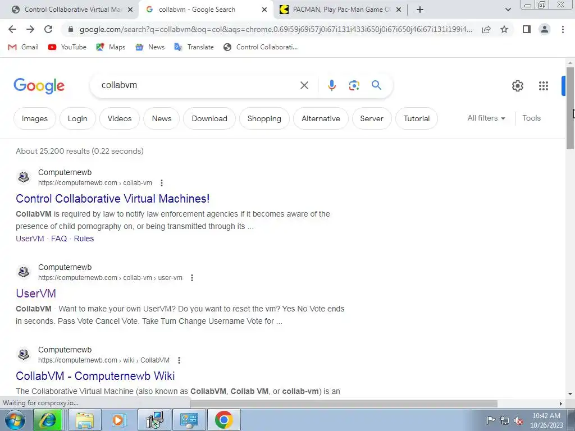Toggle the Chrome side panel
575x431 pixels.
(527, 29)
